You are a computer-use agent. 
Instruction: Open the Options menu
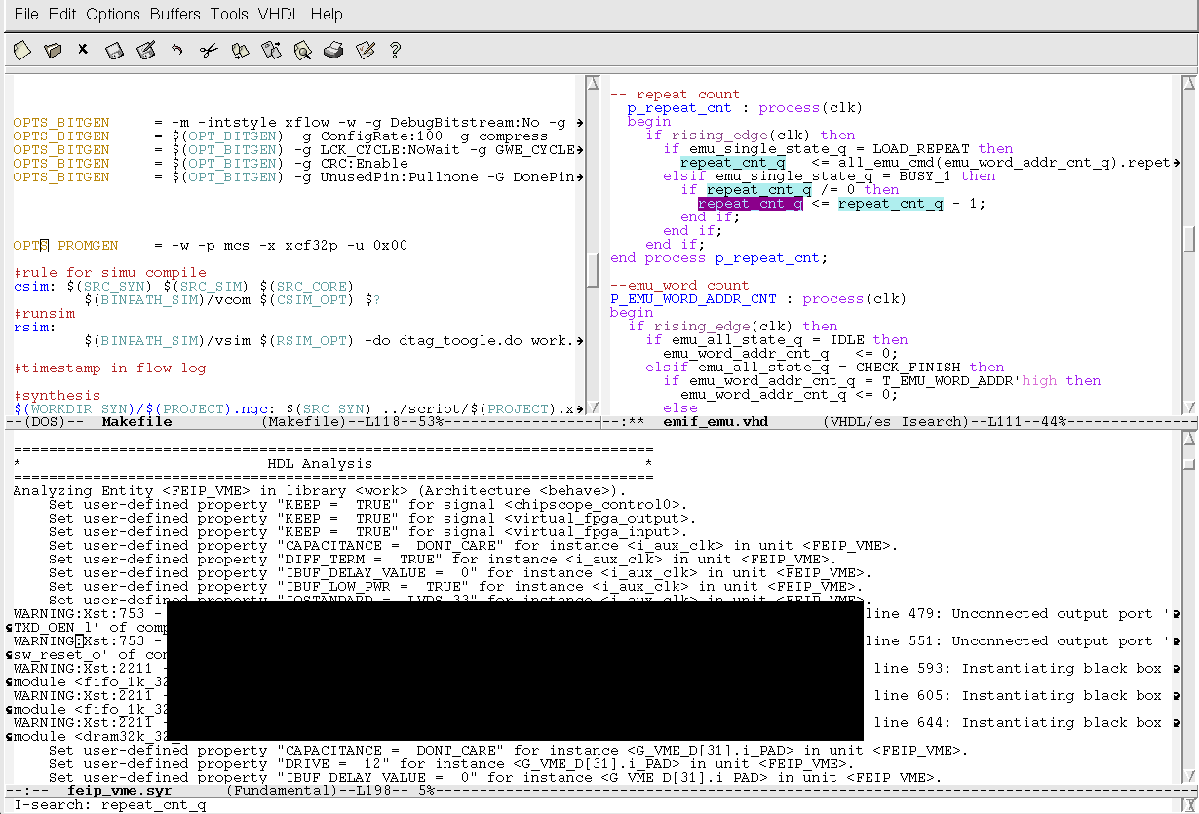tap(113, 14)
